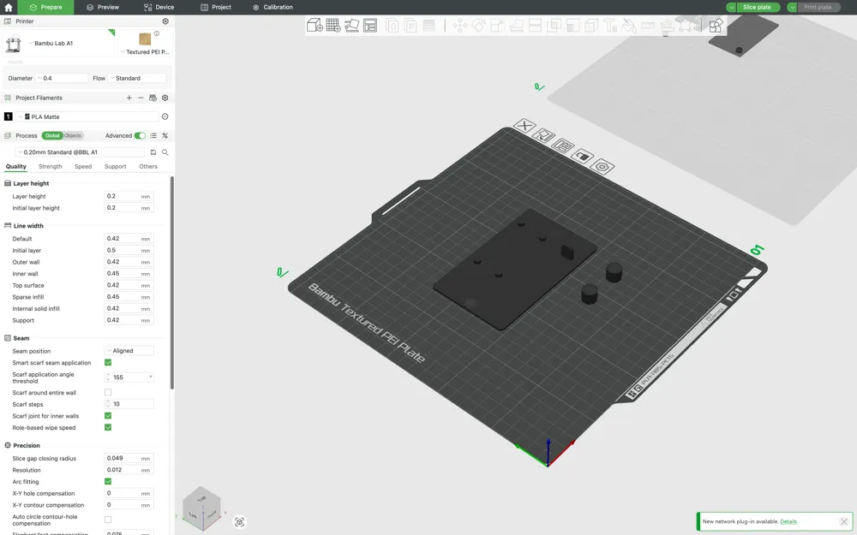Uncheck Smart scarf seam application

pyautogui.click(x=108, y=362)
